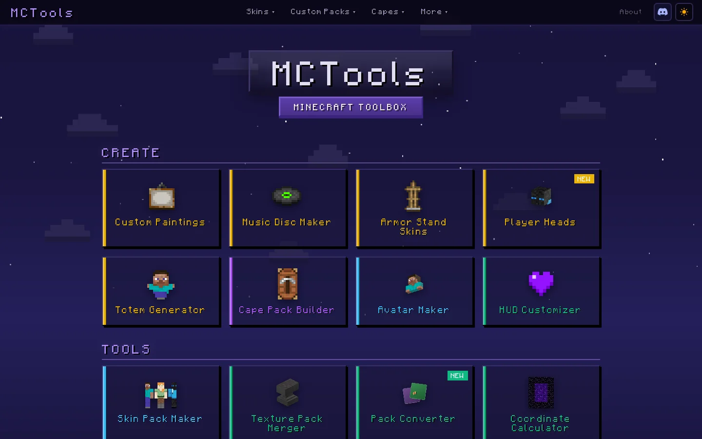Click the Totem Generator character icon
Screen dimensions: 702x439
pyautogui.click(x=161, y=284)
